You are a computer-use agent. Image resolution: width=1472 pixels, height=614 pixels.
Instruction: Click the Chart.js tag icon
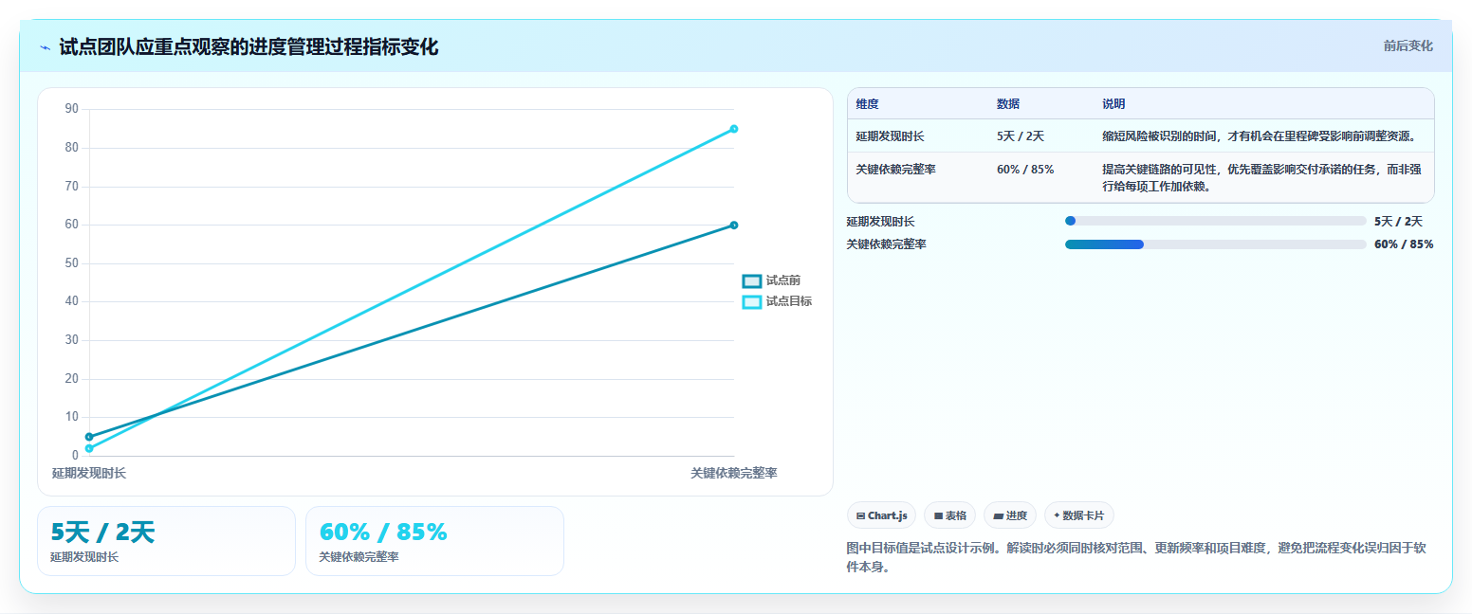coord(860,516)
